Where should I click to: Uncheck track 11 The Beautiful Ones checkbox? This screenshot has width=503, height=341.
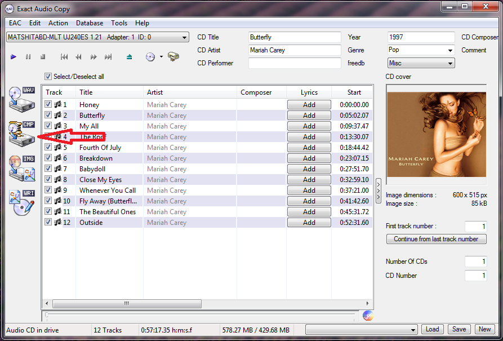pyautogui.click(x=48, y=211)
